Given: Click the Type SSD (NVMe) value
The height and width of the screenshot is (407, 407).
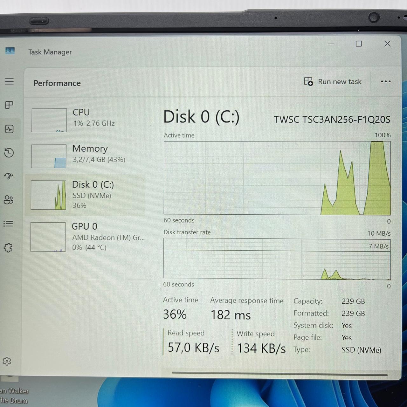Looking at the screenshot, I should click(361, 350).
